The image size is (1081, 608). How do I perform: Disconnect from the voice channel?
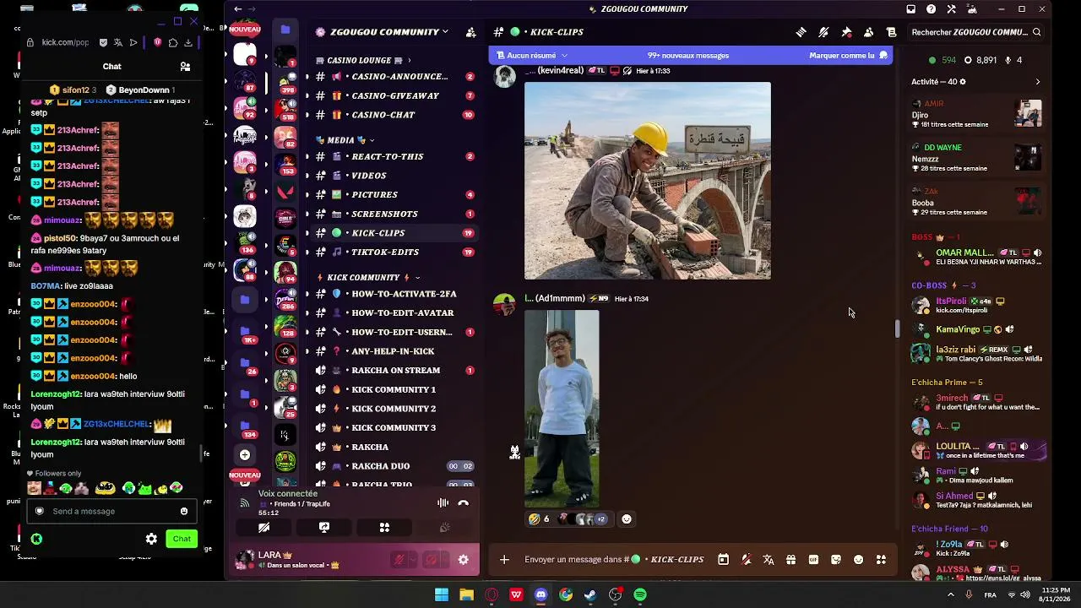[463, 503]
